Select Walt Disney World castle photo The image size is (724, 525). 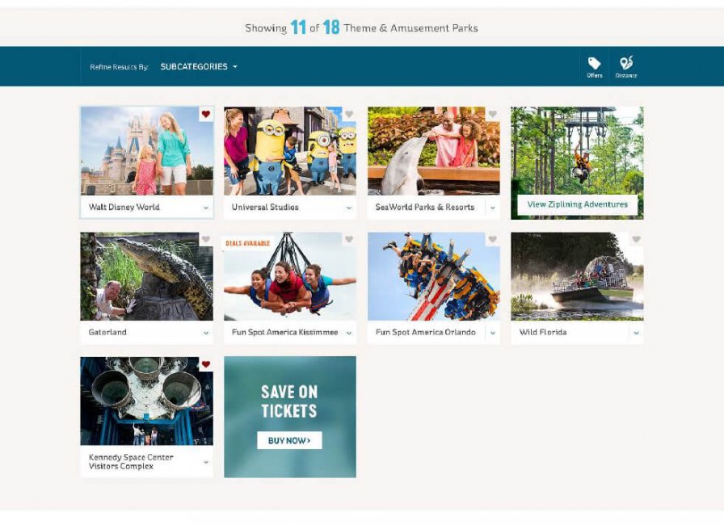147,151
